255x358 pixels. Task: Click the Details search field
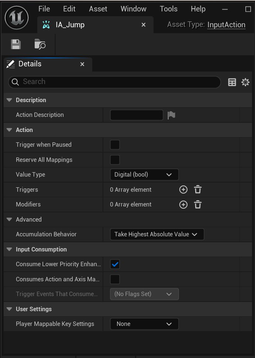(114, 82)
